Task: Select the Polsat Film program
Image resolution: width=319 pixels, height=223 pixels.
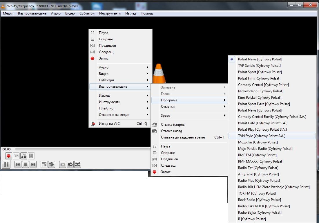Action: [x=272, y=78]
